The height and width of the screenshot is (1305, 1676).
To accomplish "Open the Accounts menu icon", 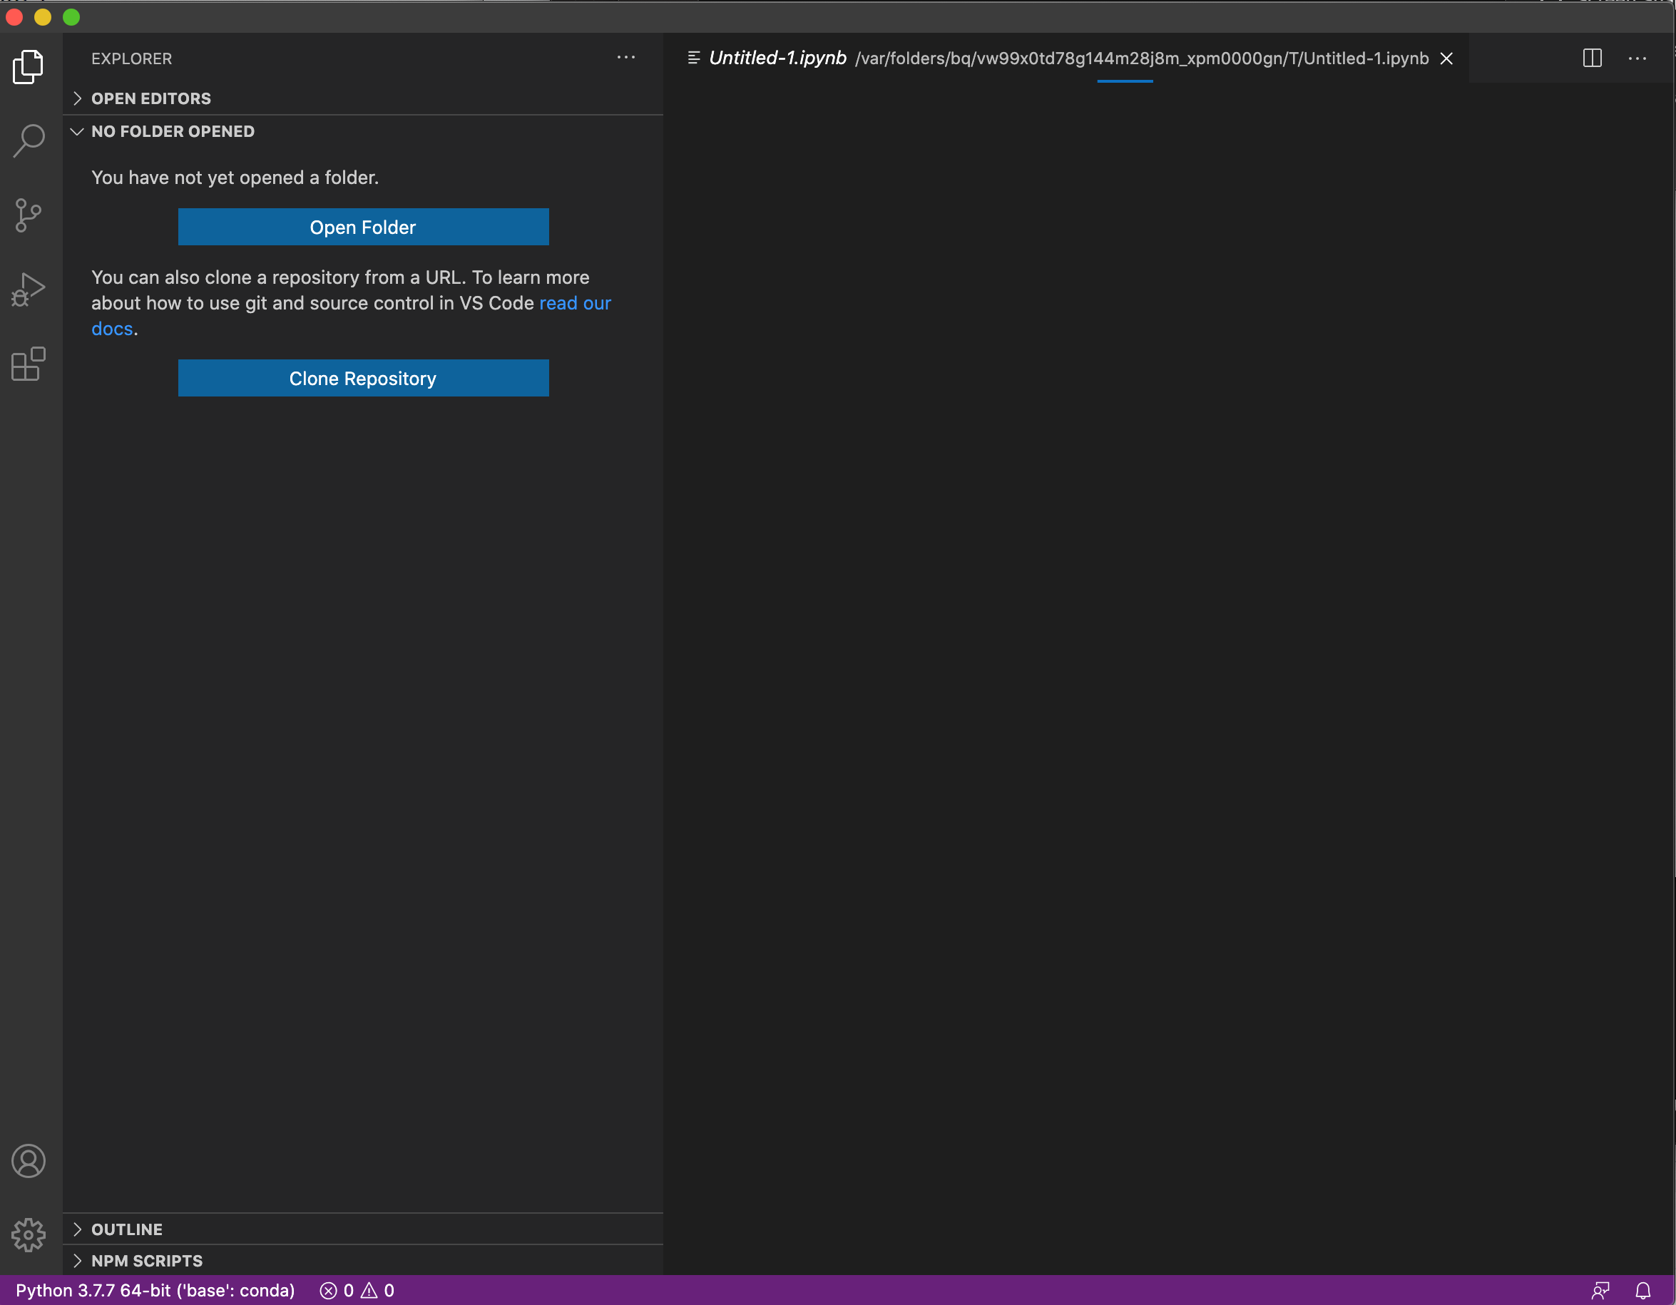I will tap(29, 1161).
